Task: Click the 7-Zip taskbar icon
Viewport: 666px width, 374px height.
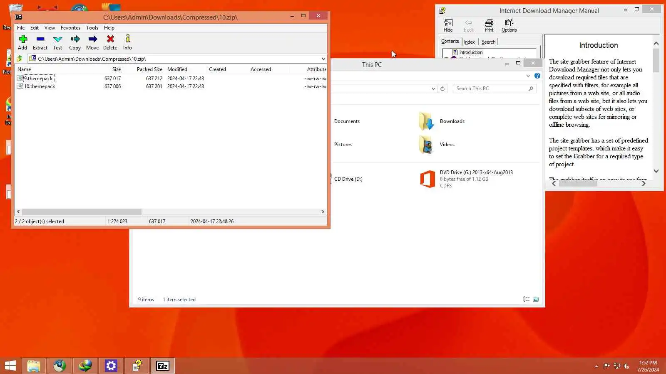Action: 162,366
